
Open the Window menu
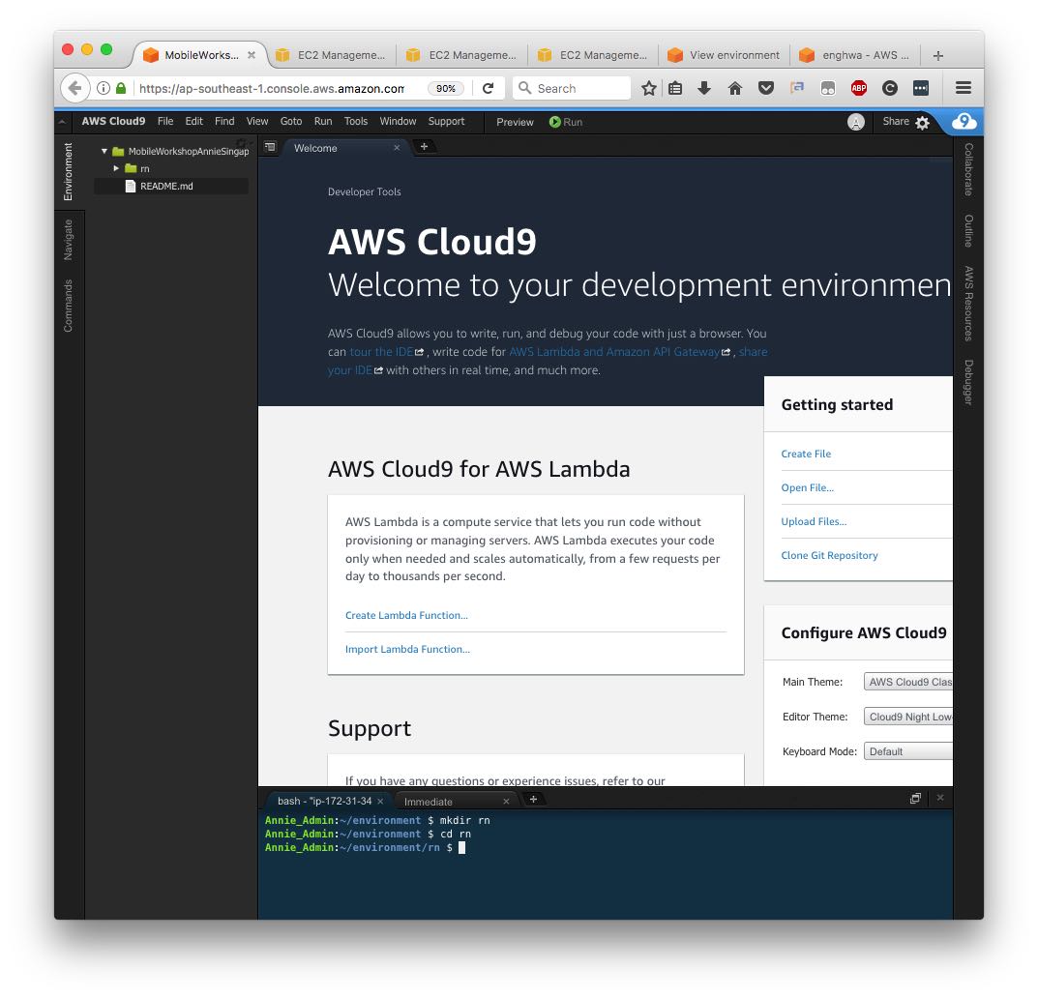pyautogui.click(x=398, y=121)
